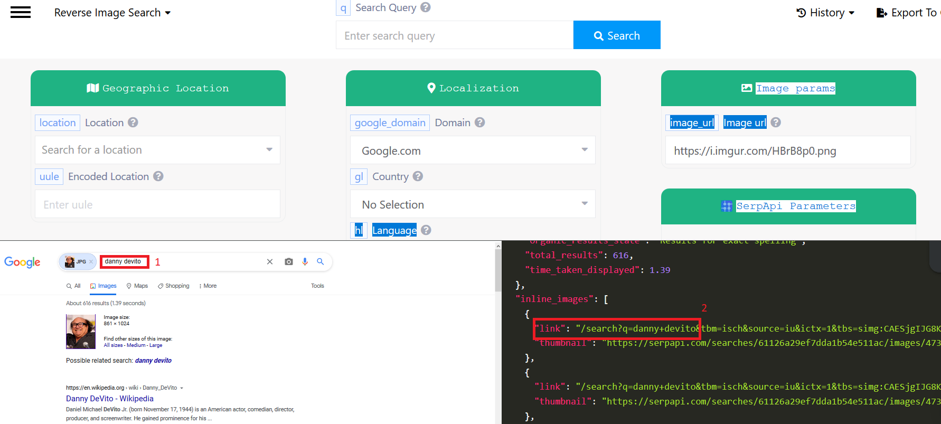The image size is (941, 424).
Task: Click the Geographic Location panel header
Action: (158, 88)
